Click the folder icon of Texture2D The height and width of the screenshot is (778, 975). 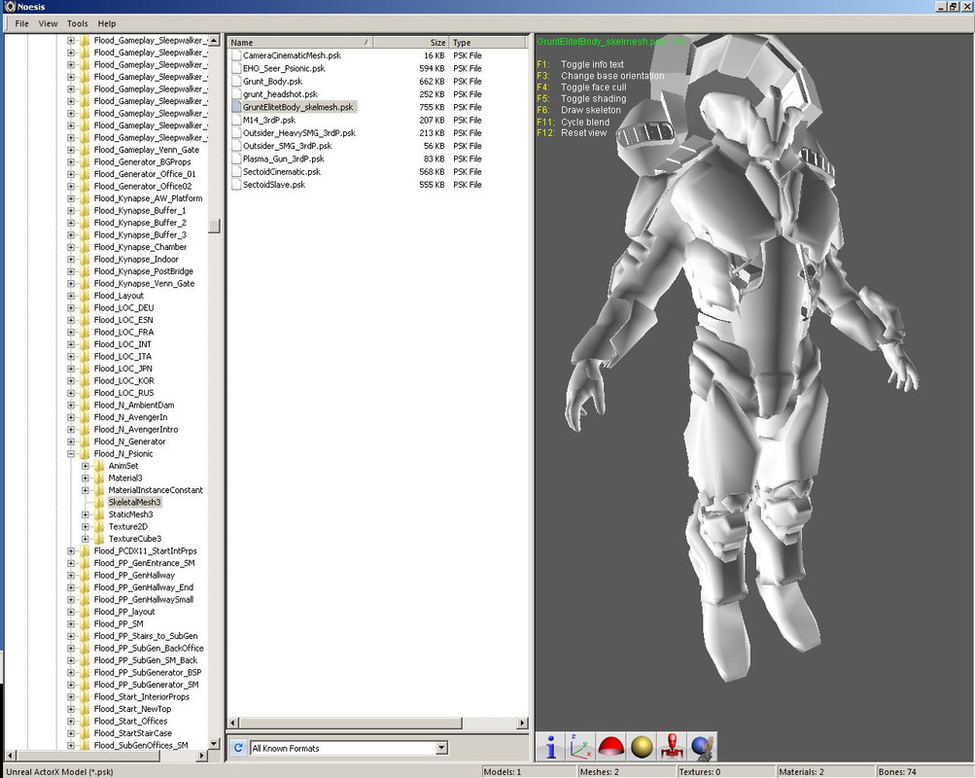tap(99, 527)
